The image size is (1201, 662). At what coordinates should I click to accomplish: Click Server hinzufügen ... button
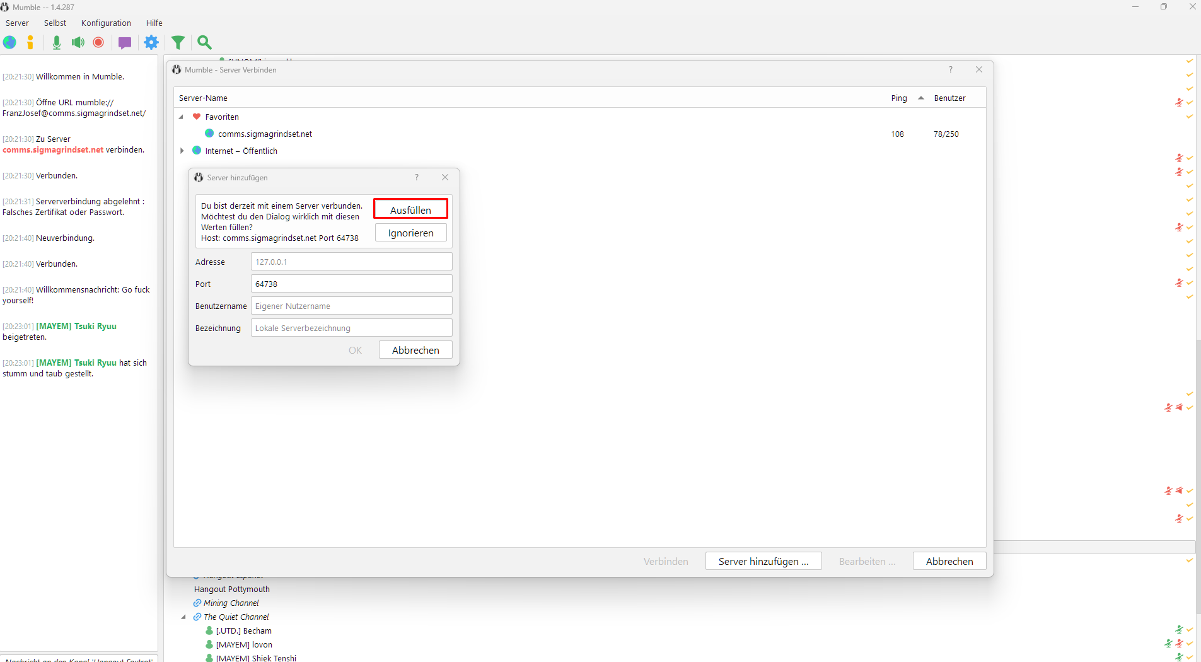point(763,561)
